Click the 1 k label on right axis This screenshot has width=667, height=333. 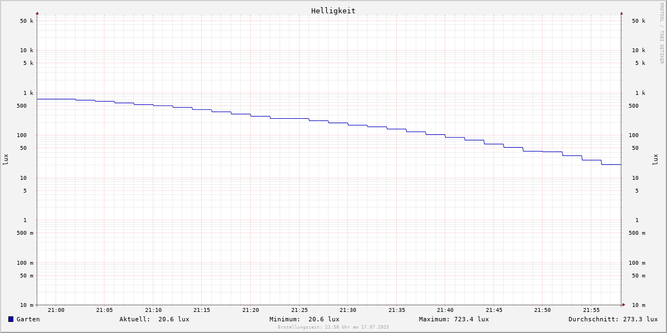[x=640, y=93]
